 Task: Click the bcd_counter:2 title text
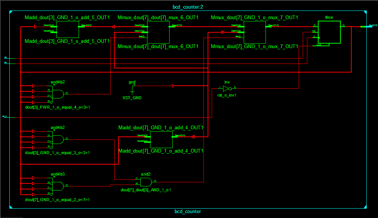pos(188,7)
